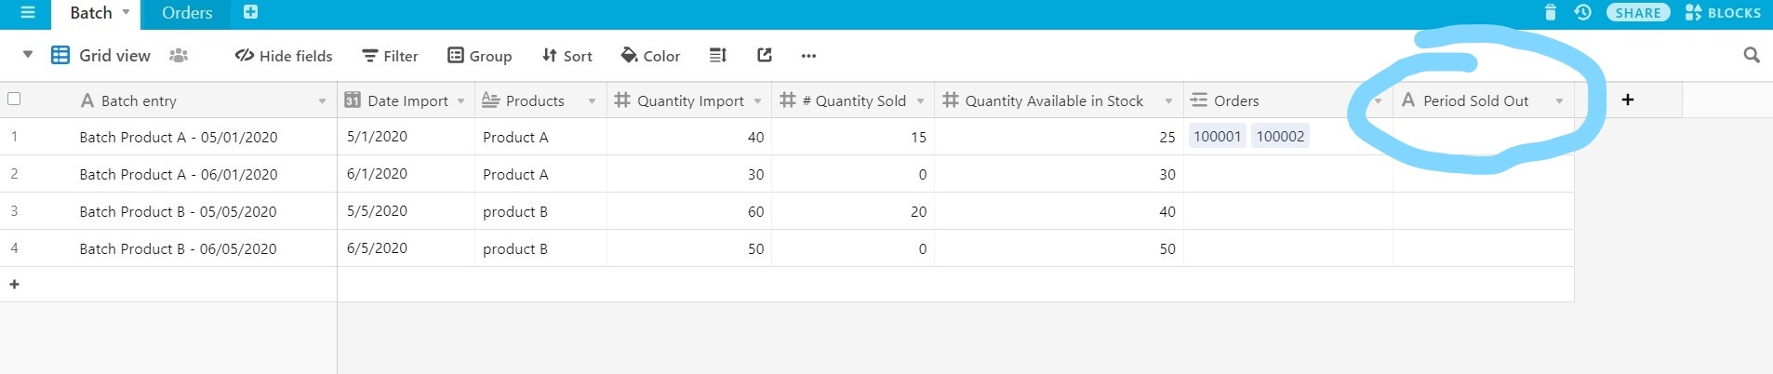Click the Batch entry text field icon
This screenshot has width=1773, height=374.
[x=87, y=100]
